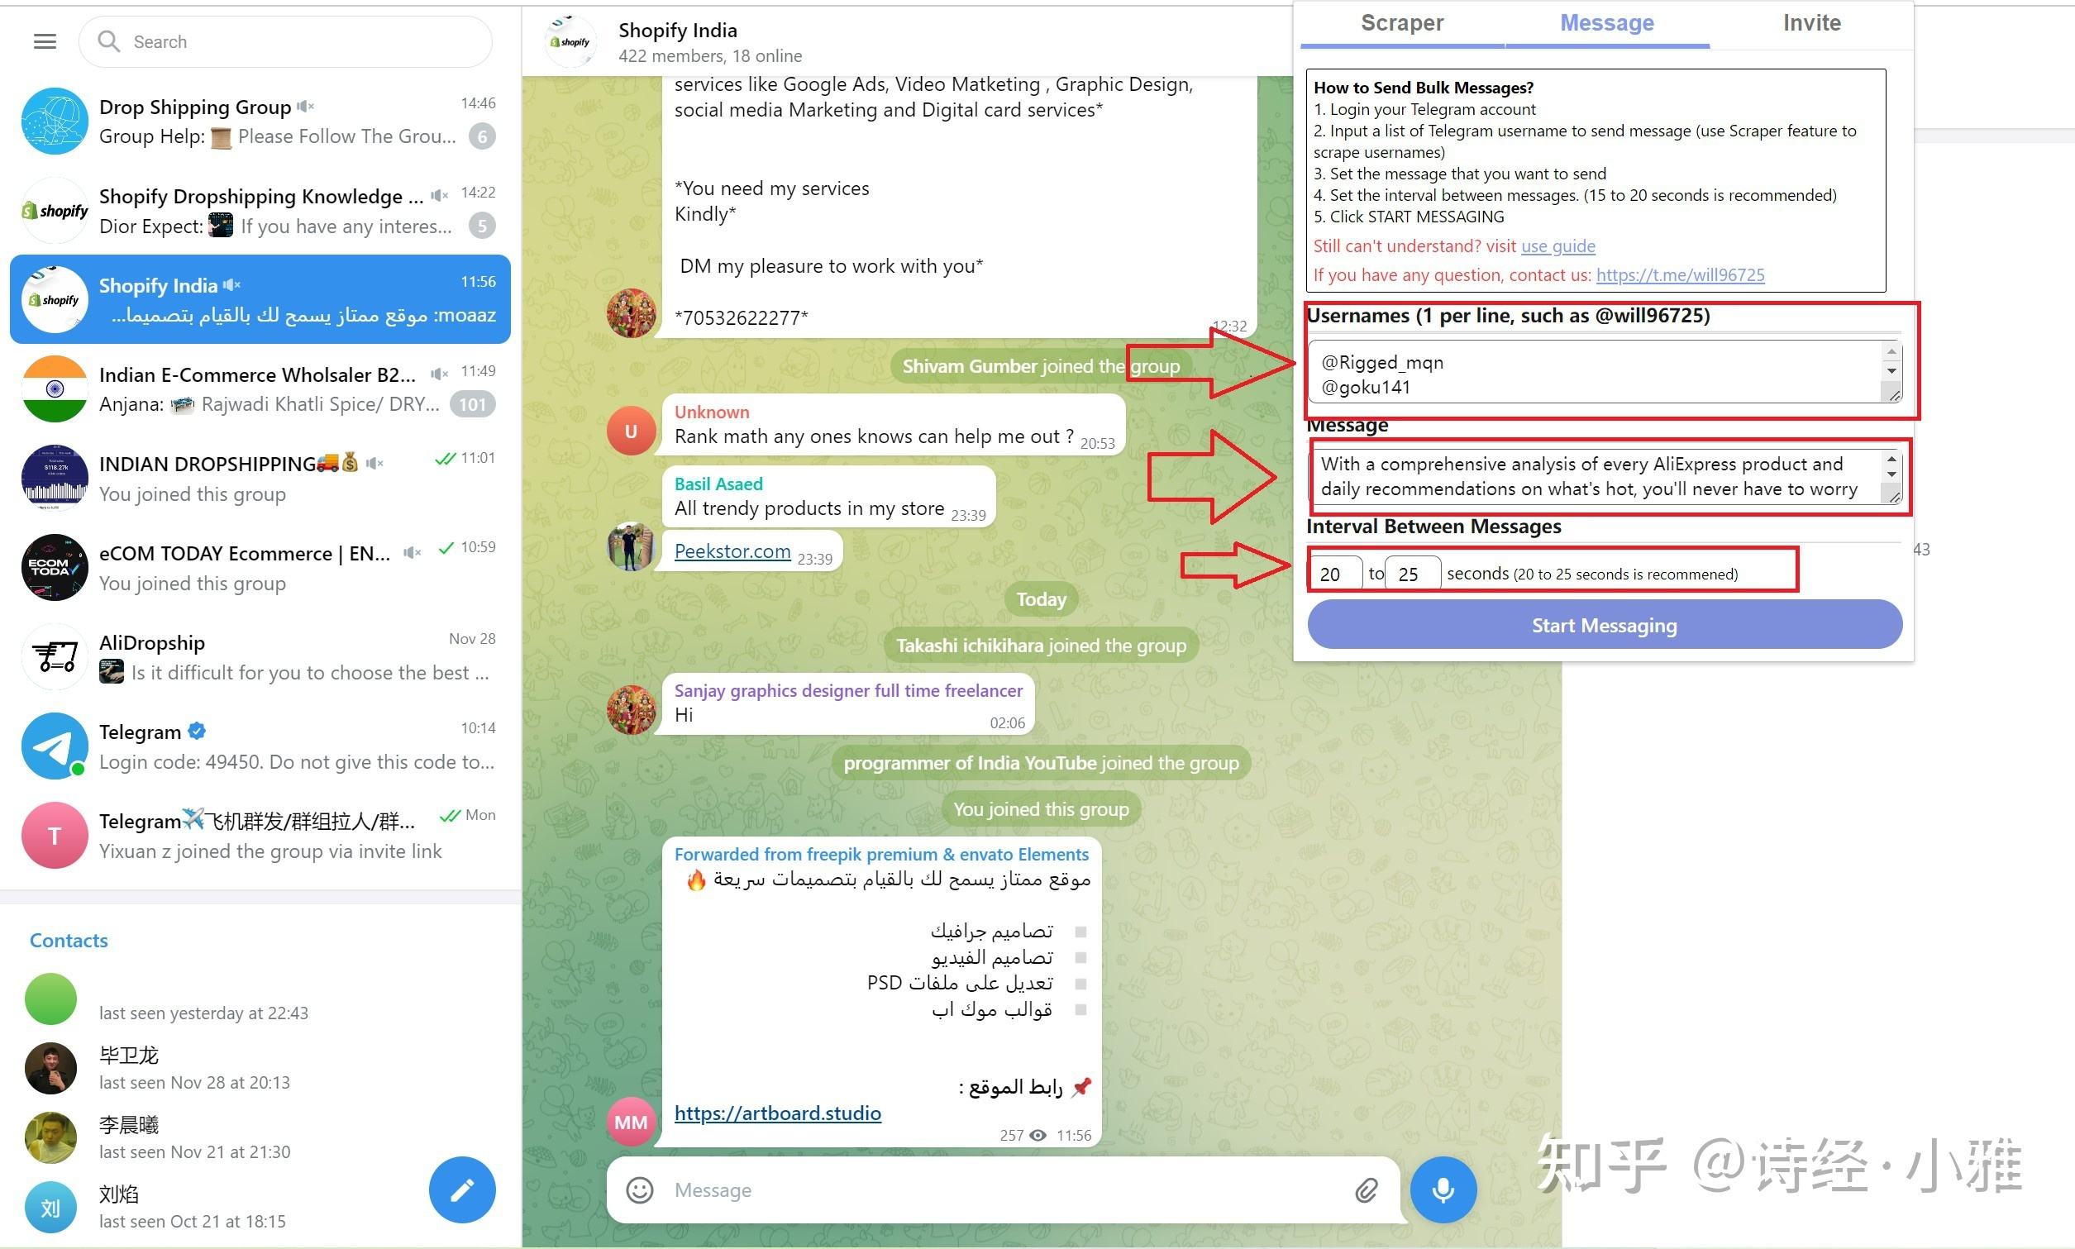
Task: Click Start Messaging button
Action: [x=1605, y=624]
